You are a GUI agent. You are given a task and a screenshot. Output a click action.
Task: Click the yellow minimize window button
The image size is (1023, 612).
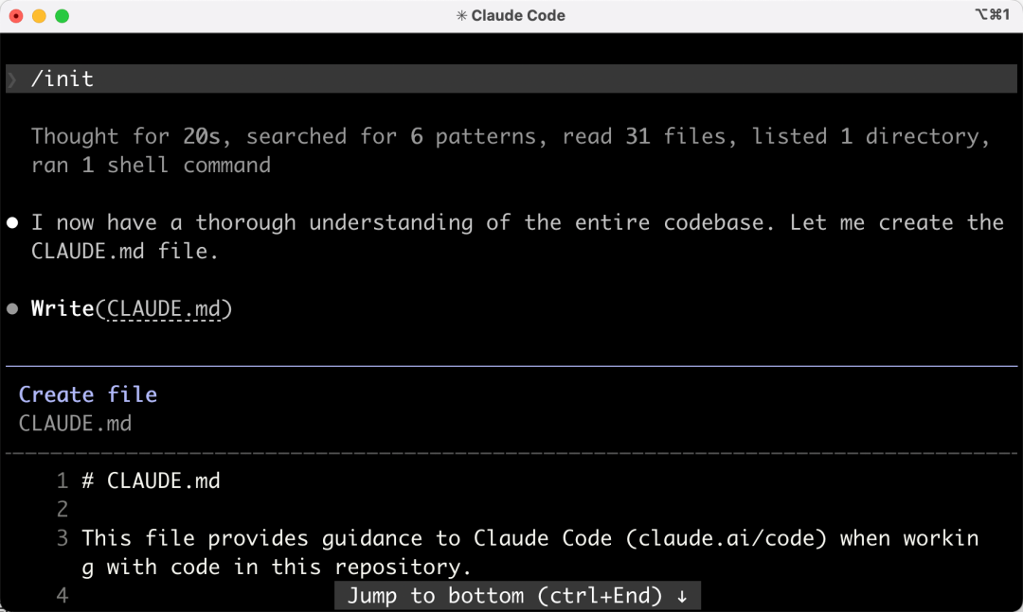click(39, 16)
